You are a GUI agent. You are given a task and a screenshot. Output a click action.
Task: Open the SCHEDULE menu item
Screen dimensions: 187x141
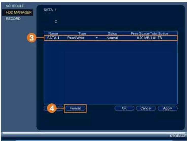[15, 6]
